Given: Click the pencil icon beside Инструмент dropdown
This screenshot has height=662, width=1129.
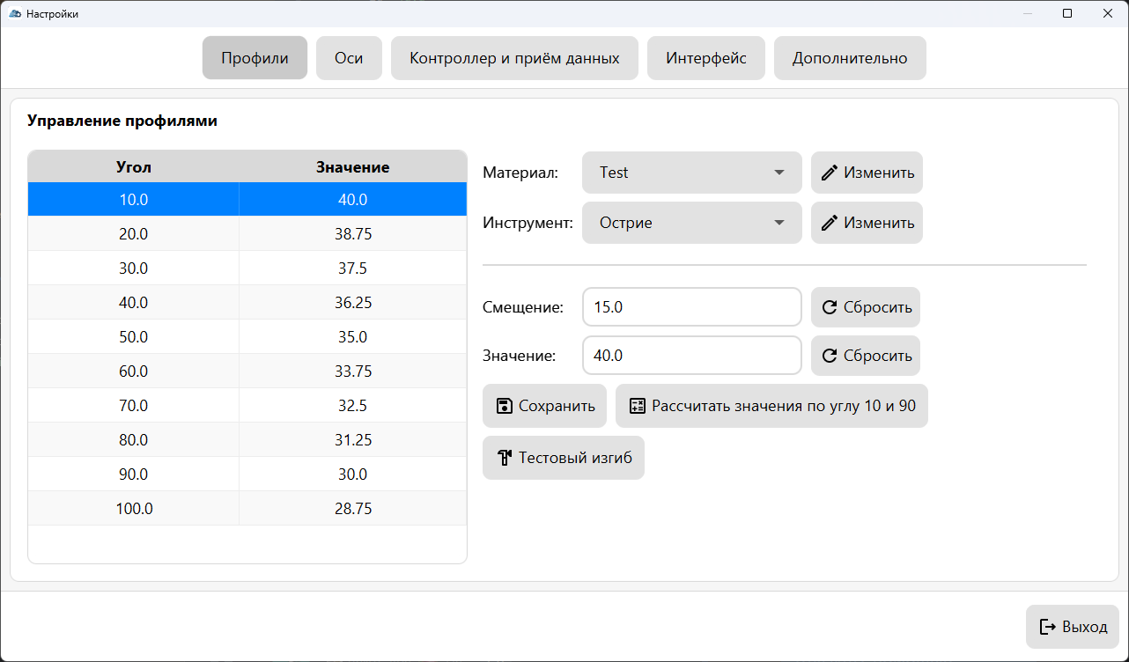Looking at the screenshot, I should pos(829,223).
